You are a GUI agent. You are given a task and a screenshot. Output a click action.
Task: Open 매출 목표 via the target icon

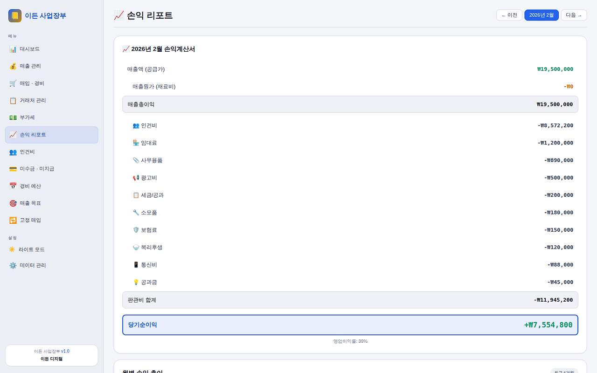click(13, 203)
